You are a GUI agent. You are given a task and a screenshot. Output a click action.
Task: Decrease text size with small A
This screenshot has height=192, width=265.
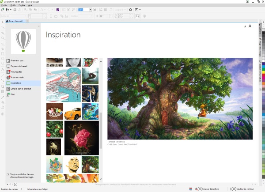pos(245,26)
